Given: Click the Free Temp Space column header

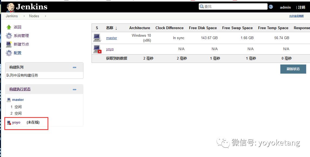Looking at the screenshot, I should [273, 28].
